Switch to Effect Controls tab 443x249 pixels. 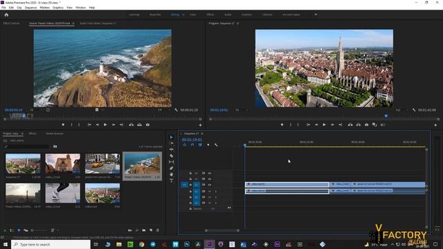[x=11, y=24]
